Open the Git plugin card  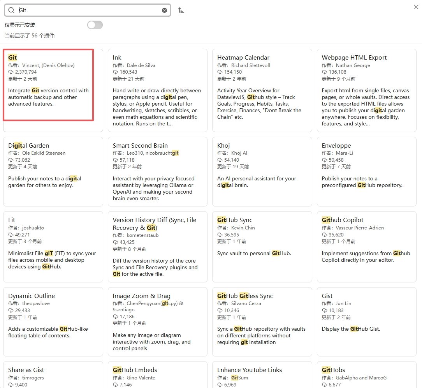point(53,90)
